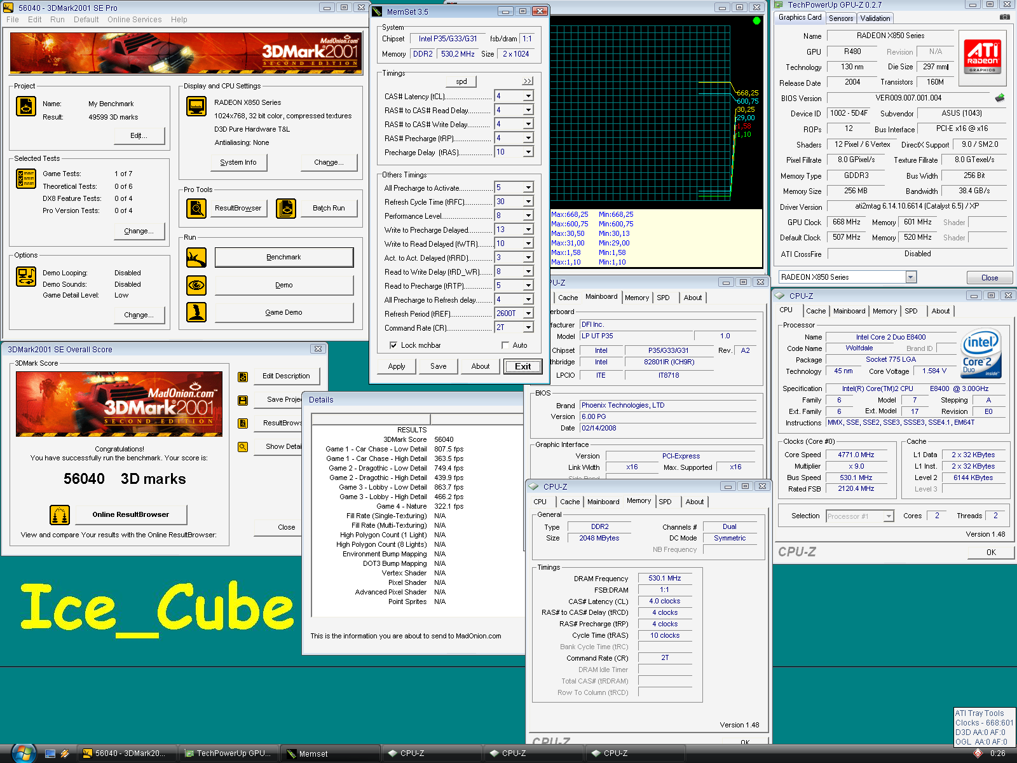Screen dimensions: 1017x763
Task: Click the BIOS date 02/14/2008 field
Action: 669,428
